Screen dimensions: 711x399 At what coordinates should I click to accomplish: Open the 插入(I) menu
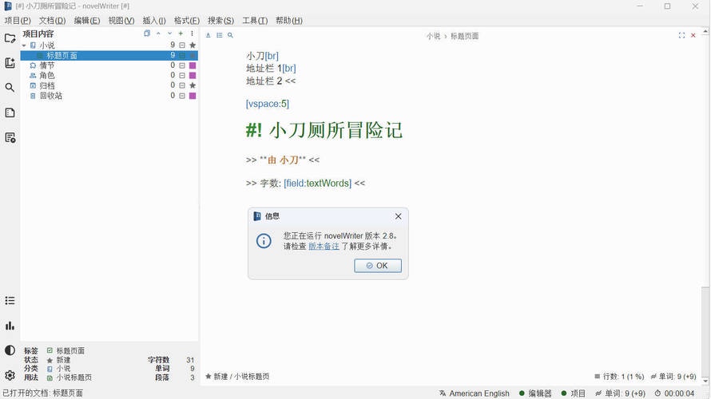click(154, 21)
